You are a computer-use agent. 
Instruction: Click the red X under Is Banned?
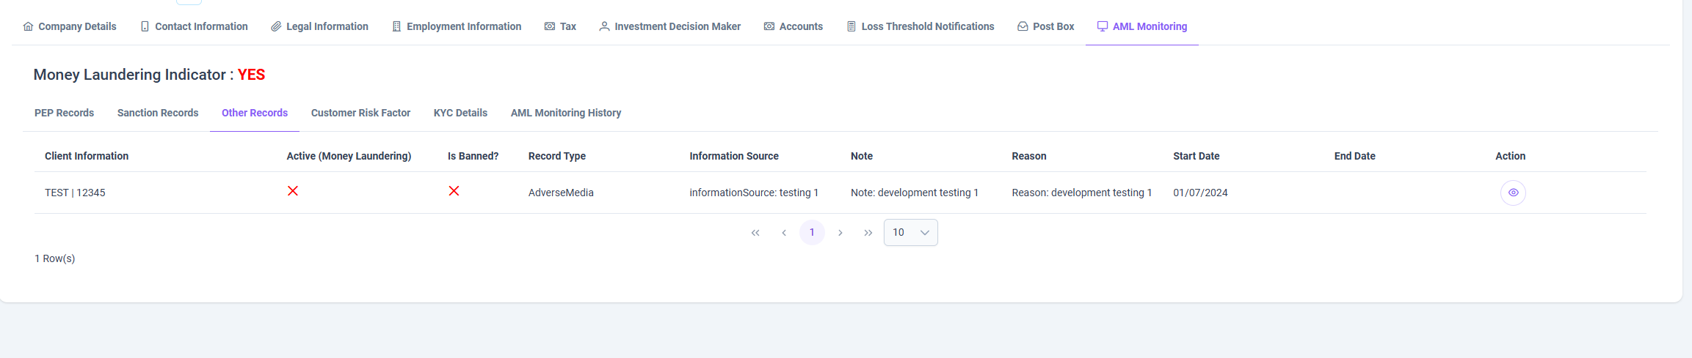click(x=454, y=191)
